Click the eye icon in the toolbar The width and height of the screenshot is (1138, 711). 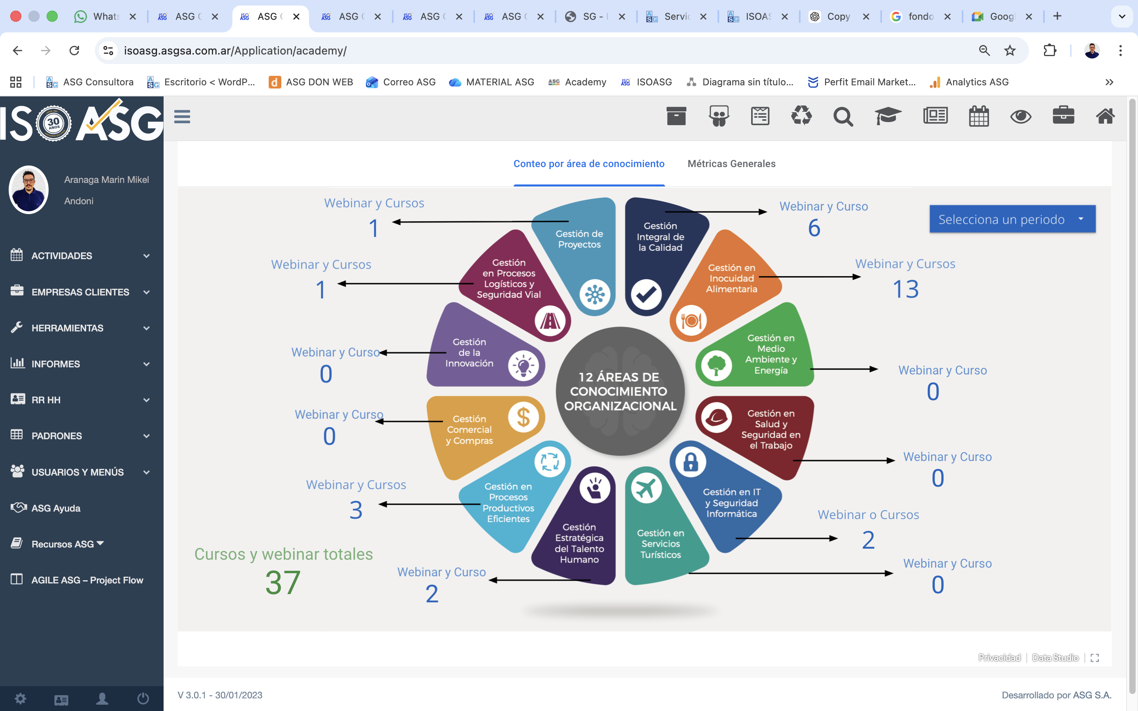coord(1022,117)
